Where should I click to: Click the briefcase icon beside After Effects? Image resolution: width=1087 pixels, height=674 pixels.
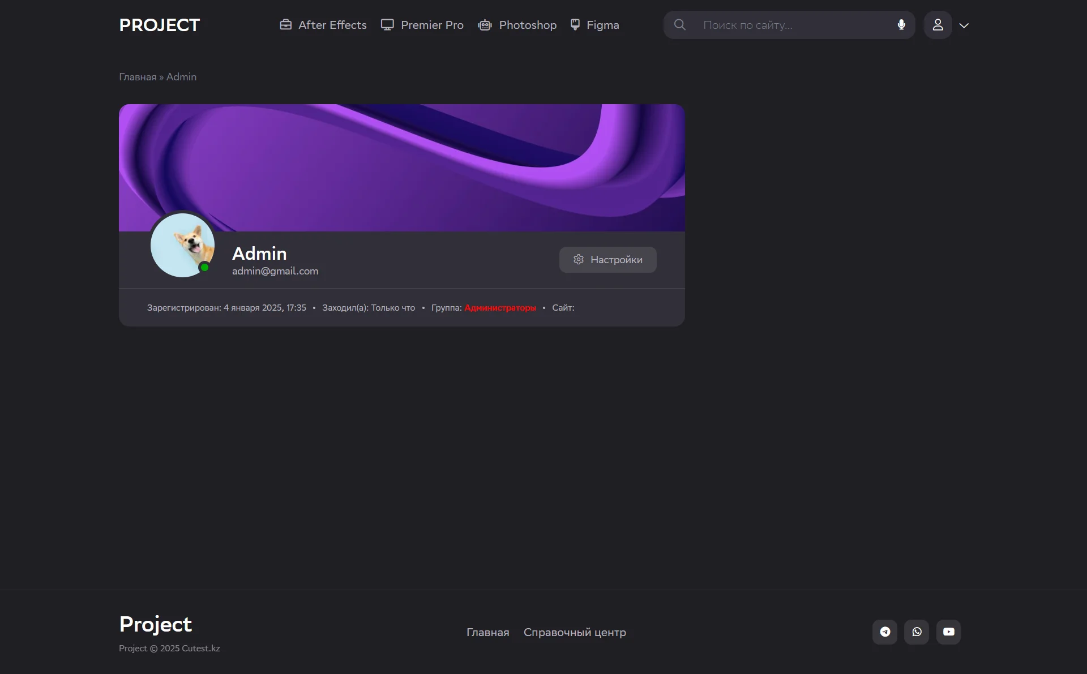coord(286,25)
